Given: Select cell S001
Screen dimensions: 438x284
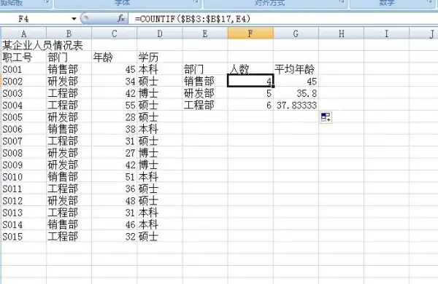Looking at the screenshot, I should [x=24, y=69].
